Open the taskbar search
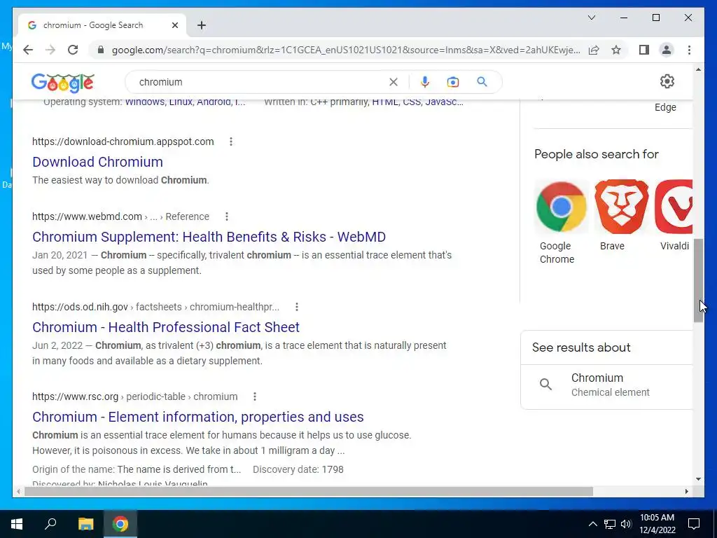The width and height of the screenshot is (717, 538). click(50, 524)
